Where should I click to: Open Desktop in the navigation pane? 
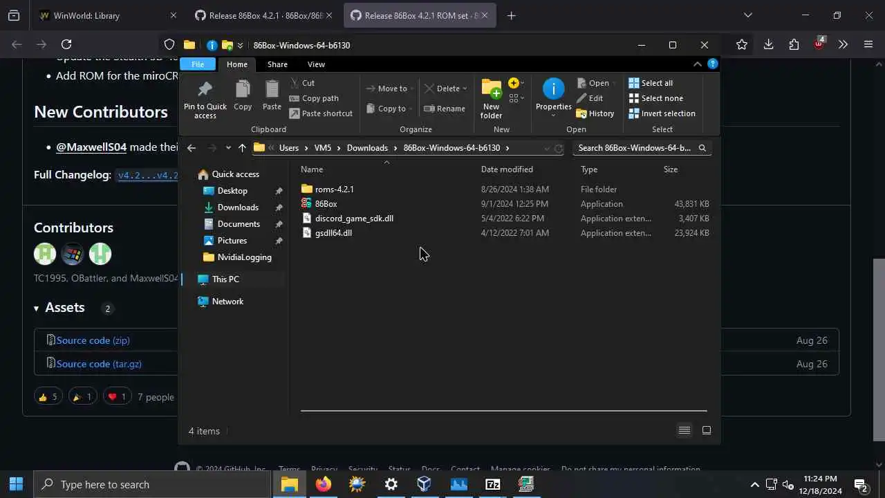tap(232, 191)
